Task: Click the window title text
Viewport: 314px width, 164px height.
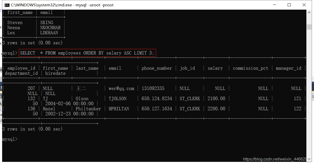Action: tap(62, 5)
